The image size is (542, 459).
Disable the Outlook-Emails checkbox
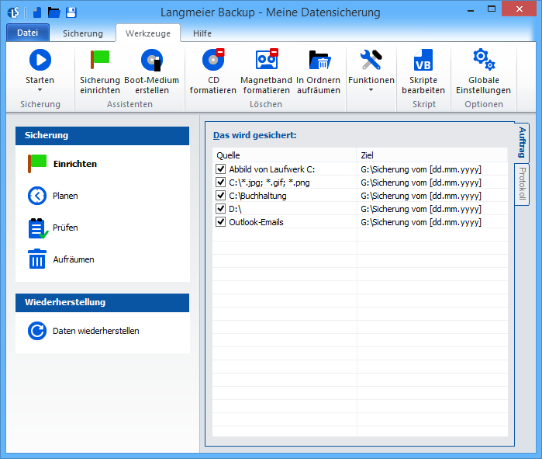click(x=220, y=221)
